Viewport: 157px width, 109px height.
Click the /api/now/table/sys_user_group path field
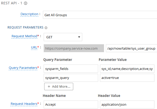pos(131,48)
